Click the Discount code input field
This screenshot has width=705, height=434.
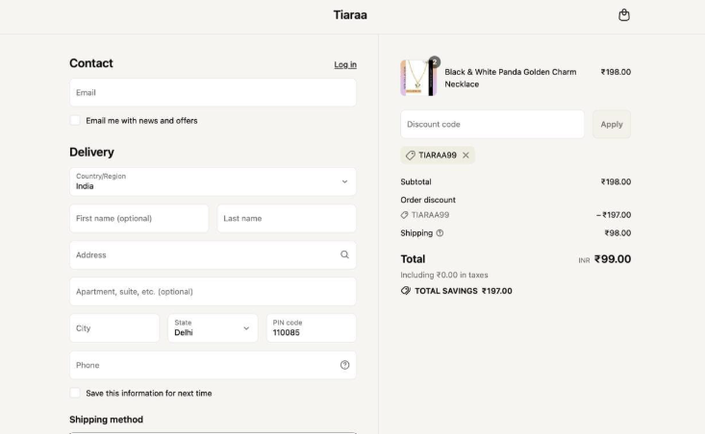pyautogui.click(x=491, y=125)
